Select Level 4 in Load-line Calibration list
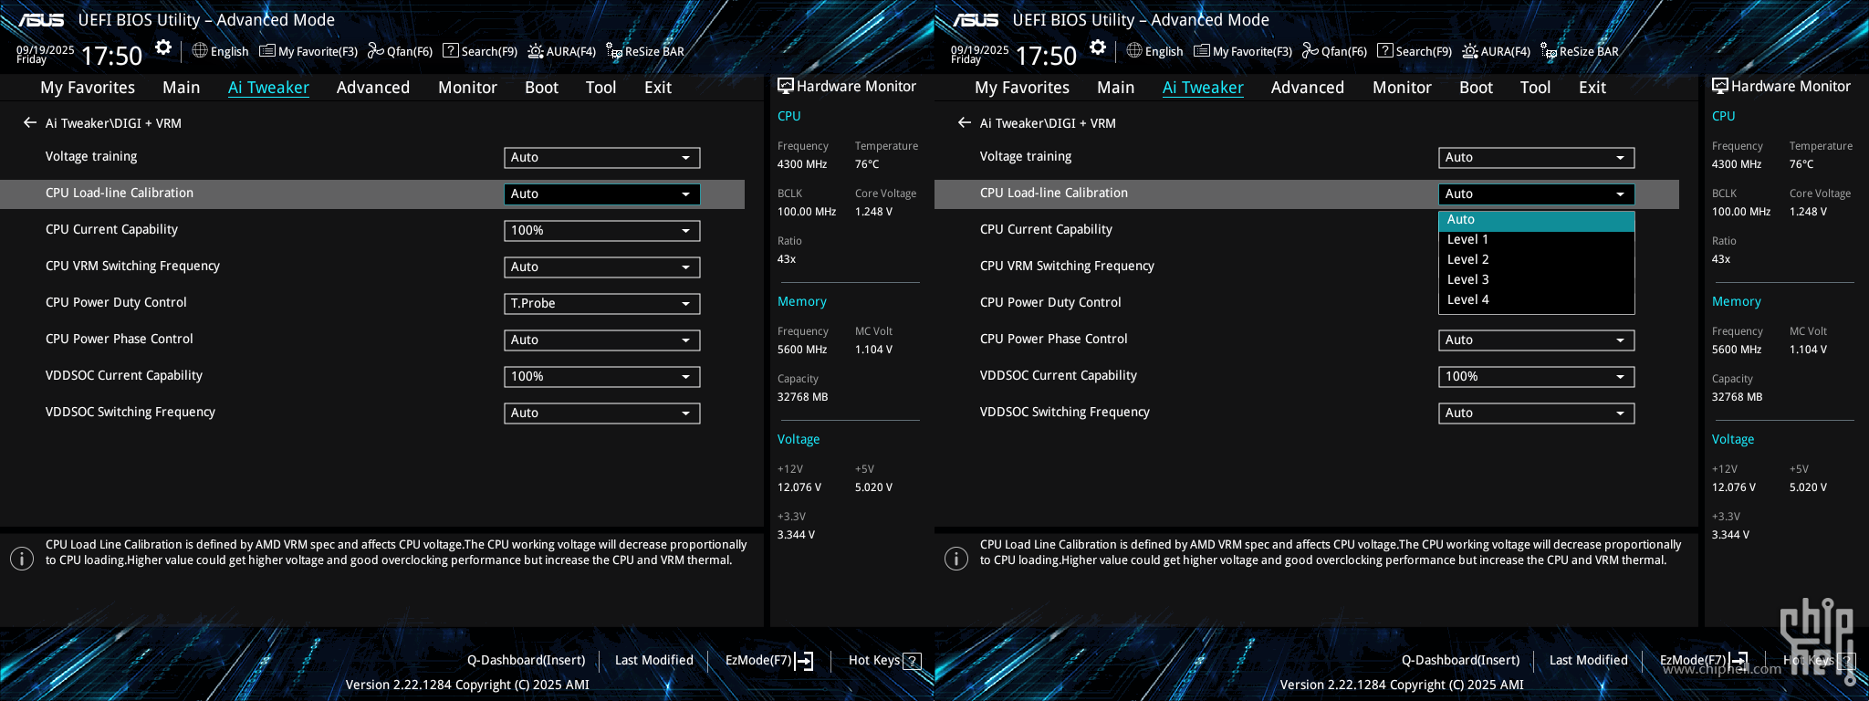Viewport: 1869px width, 701px height. pos(1537,299)
